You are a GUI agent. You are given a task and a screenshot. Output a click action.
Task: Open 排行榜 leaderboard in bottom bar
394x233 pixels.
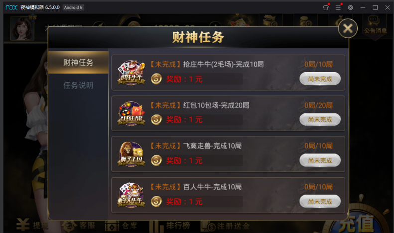coord(170,226)
